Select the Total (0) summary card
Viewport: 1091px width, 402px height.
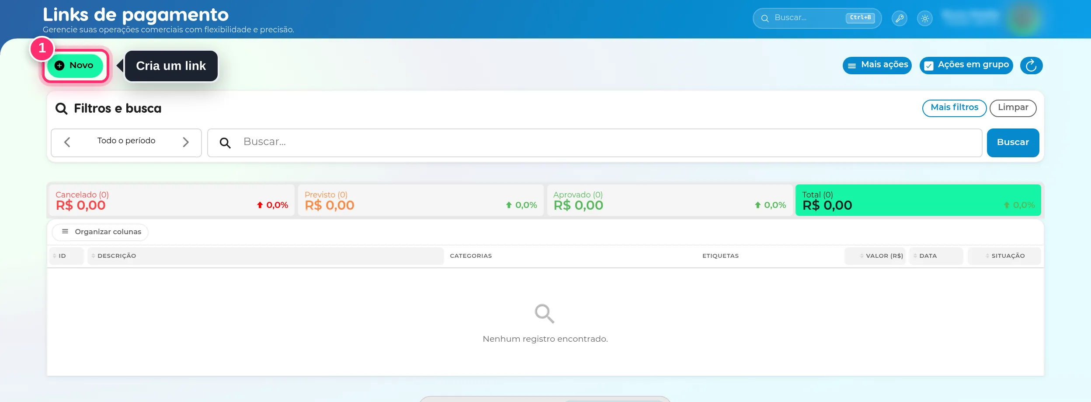918,200
